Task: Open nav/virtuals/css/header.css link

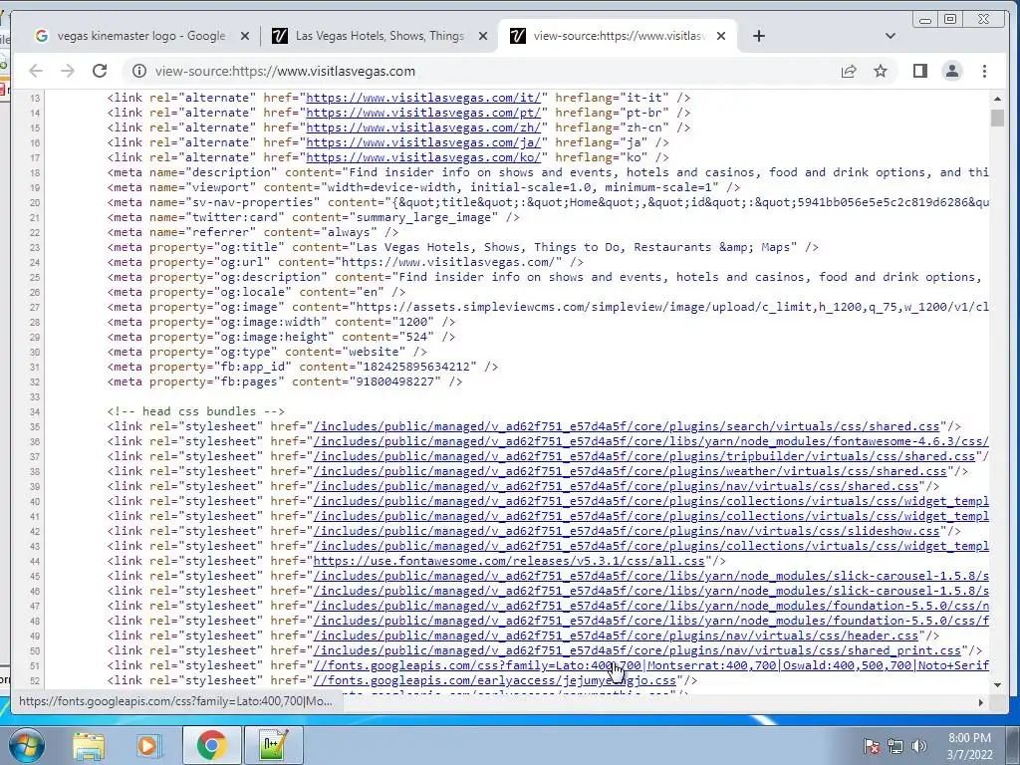Action: coord(616,636)
